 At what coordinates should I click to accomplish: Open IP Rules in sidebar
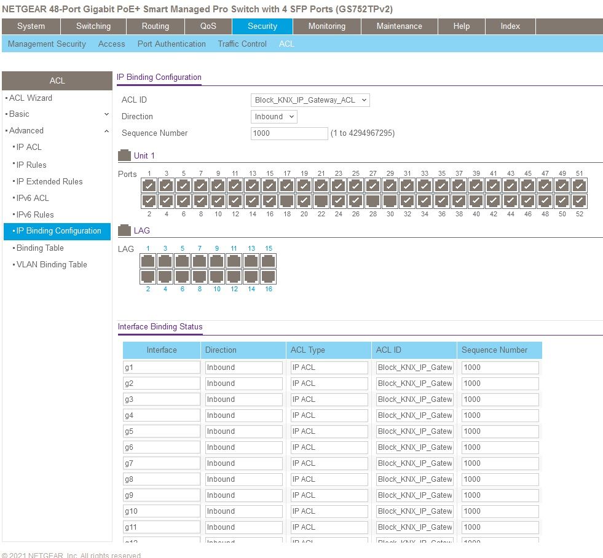point(31,165)
